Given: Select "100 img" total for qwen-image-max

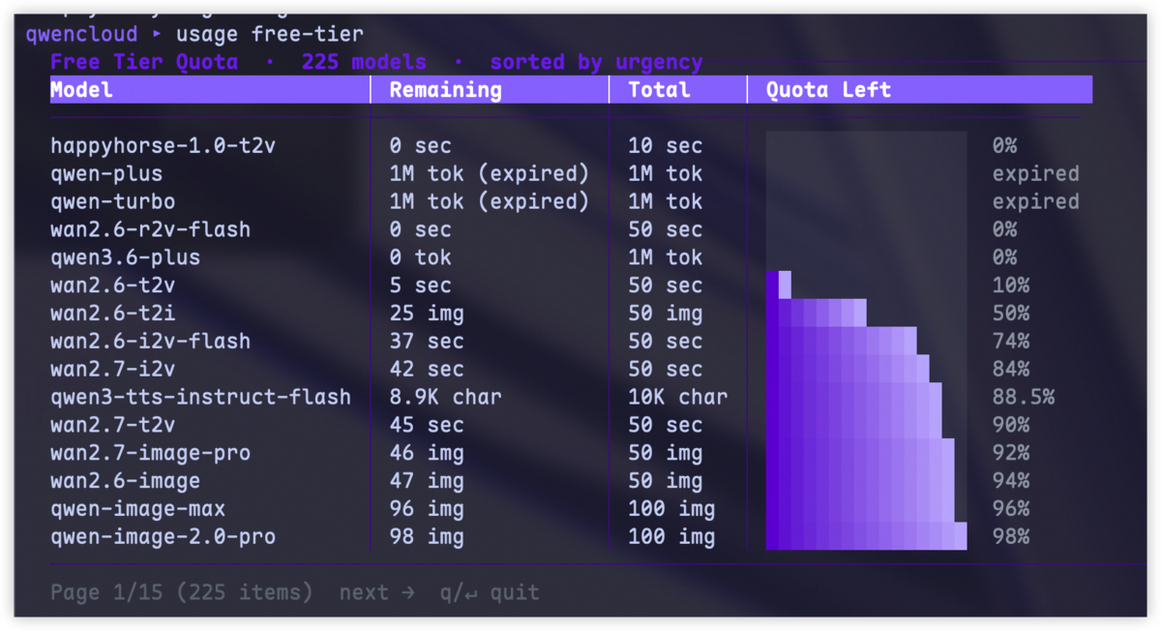Looking at the screenshot, I should tap(672, 509).
